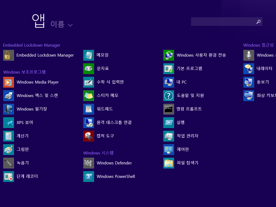The height and width of the screenshot is (207, 276).
Task: Launch 워드패드 icon
Action: tap(89, 109)
